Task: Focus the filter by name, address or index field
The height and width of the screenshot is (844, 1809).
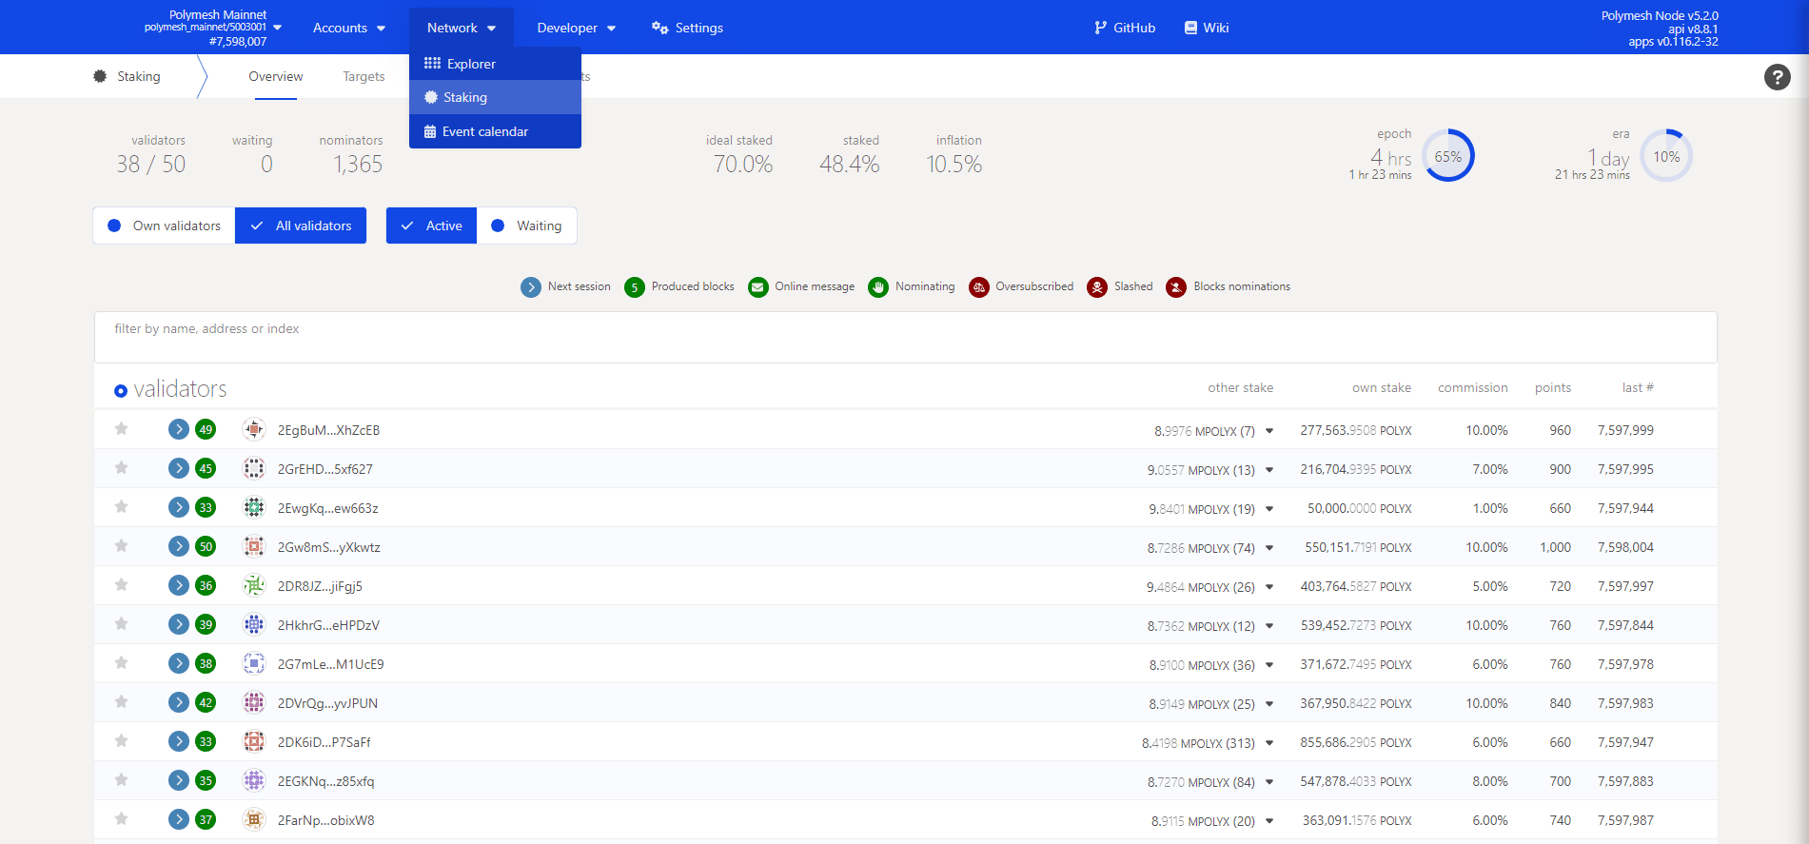Action: (x=905, y=337)
